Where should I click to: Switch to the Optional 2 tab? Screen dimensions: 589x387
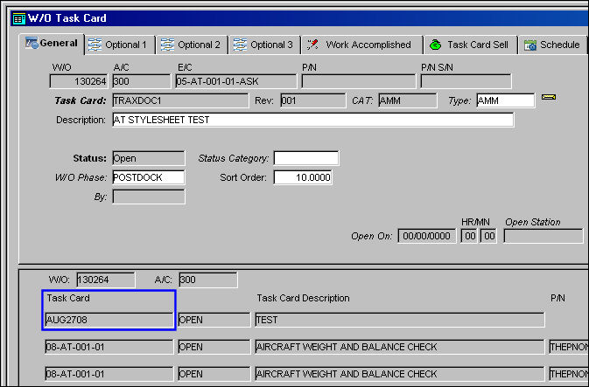(x=193, y=45)
